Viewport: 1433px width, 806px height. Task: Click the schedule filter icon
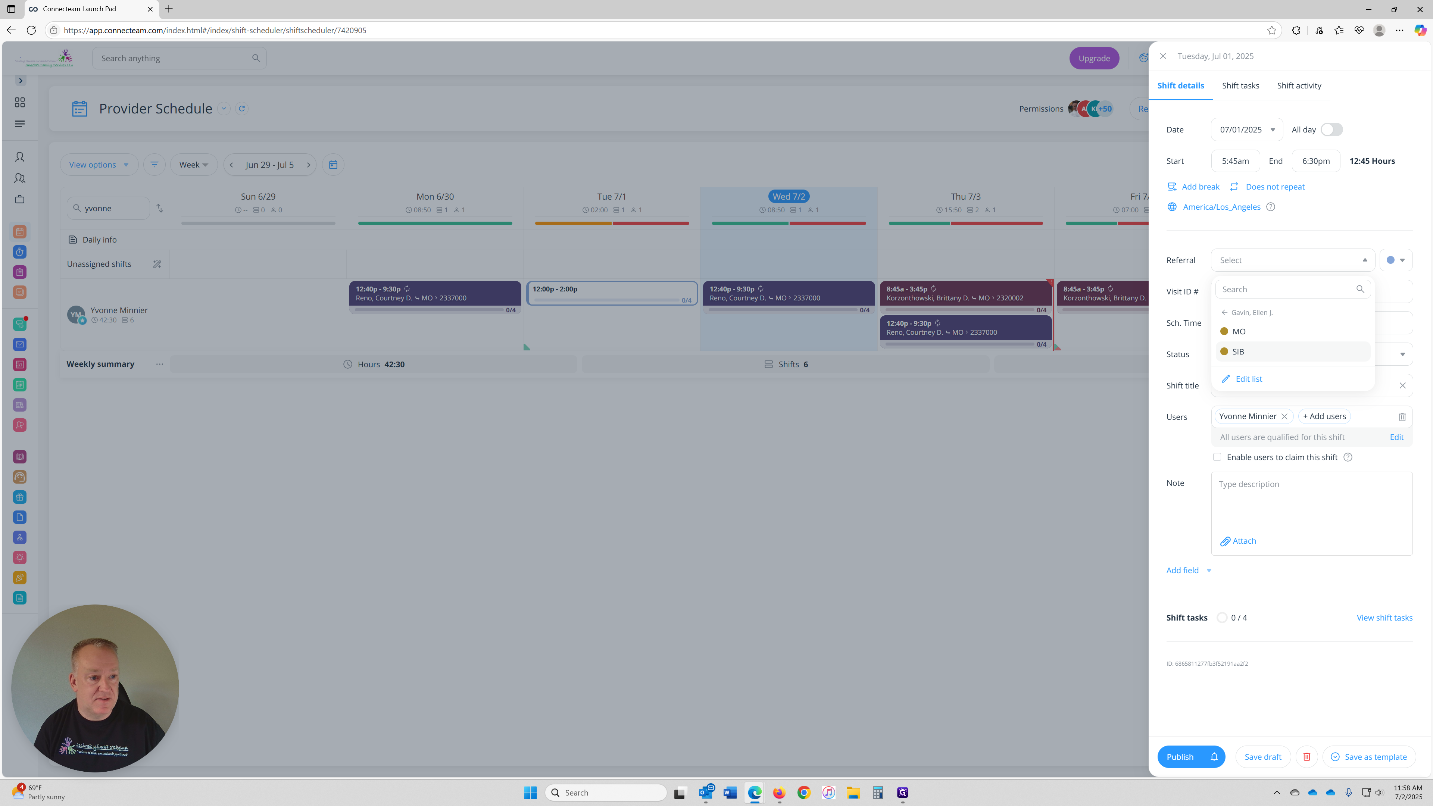click(x=154, y=165)
